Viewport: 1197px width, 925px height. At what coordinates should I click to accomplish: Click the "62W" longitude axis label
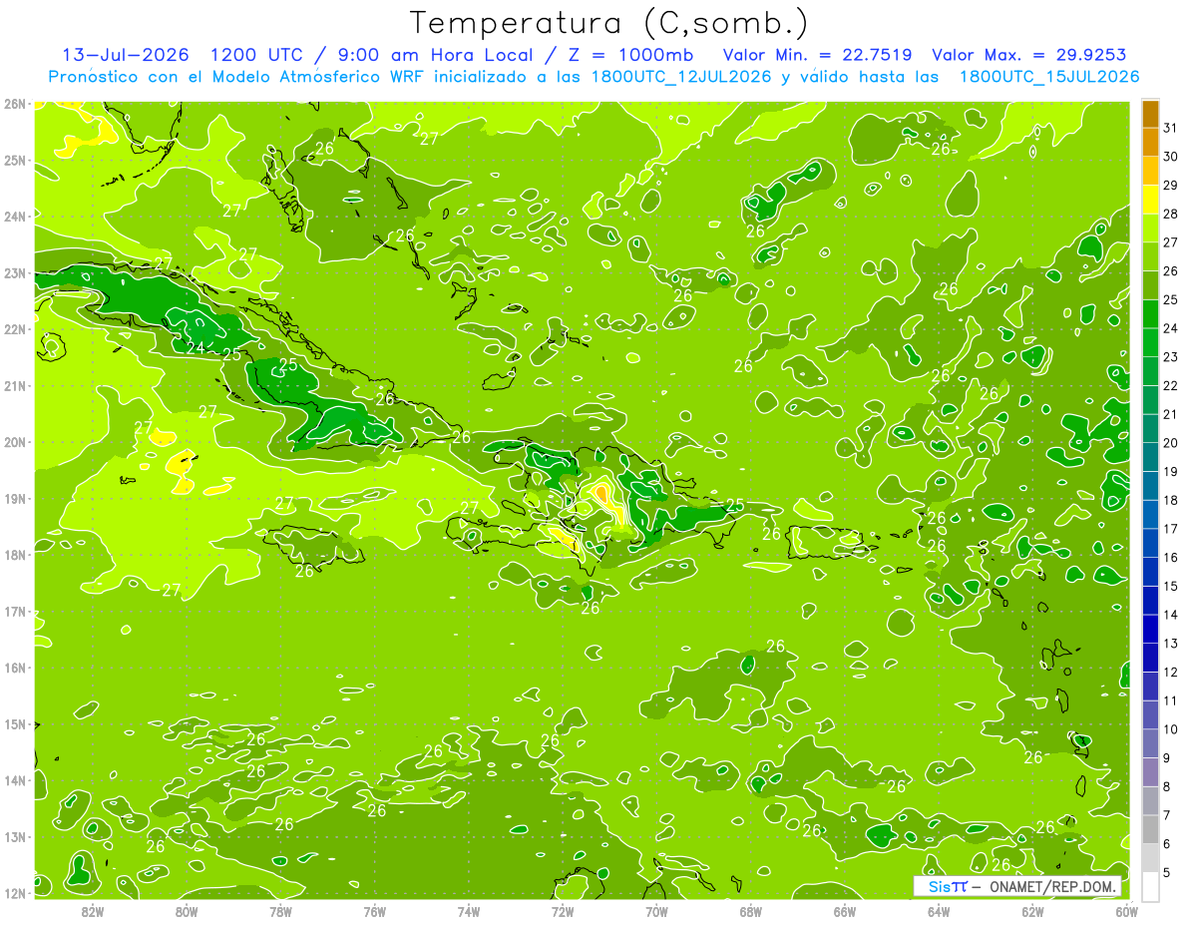click(1032, 911)
